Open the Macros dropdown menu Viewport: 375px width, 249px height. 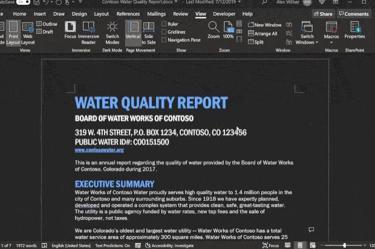[331, 33]
